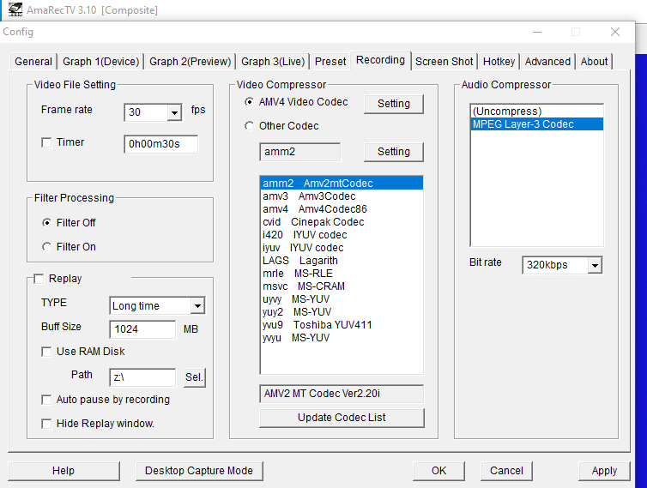Open the Advanced tab
Screen dimensions: 647x488
[547, 62]
